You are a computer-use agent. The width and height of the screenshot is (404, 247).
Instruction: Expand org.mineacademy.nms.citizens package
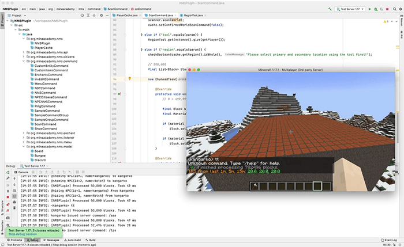pyautogui.click(x=24, y=57)
